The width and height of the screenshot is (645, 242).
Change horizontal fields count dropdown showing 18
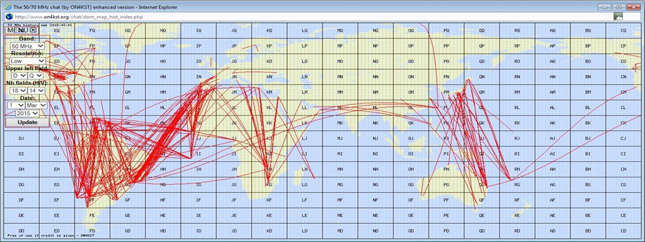pyautogui.click(x=19, y=90)
